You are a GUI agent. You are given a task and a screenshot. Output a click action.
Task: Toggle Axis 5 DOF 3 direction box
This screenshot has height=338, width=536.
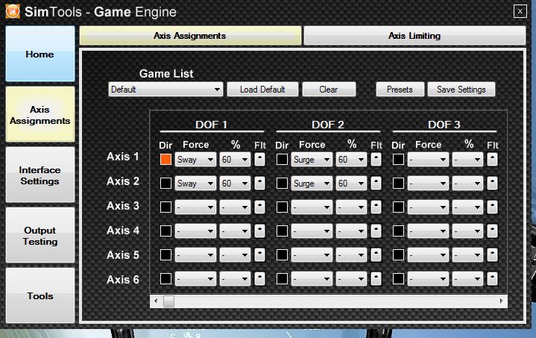click(x=398, y=255)
